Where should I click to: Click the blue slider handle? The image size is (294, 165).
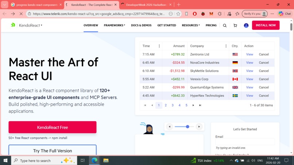187,127
